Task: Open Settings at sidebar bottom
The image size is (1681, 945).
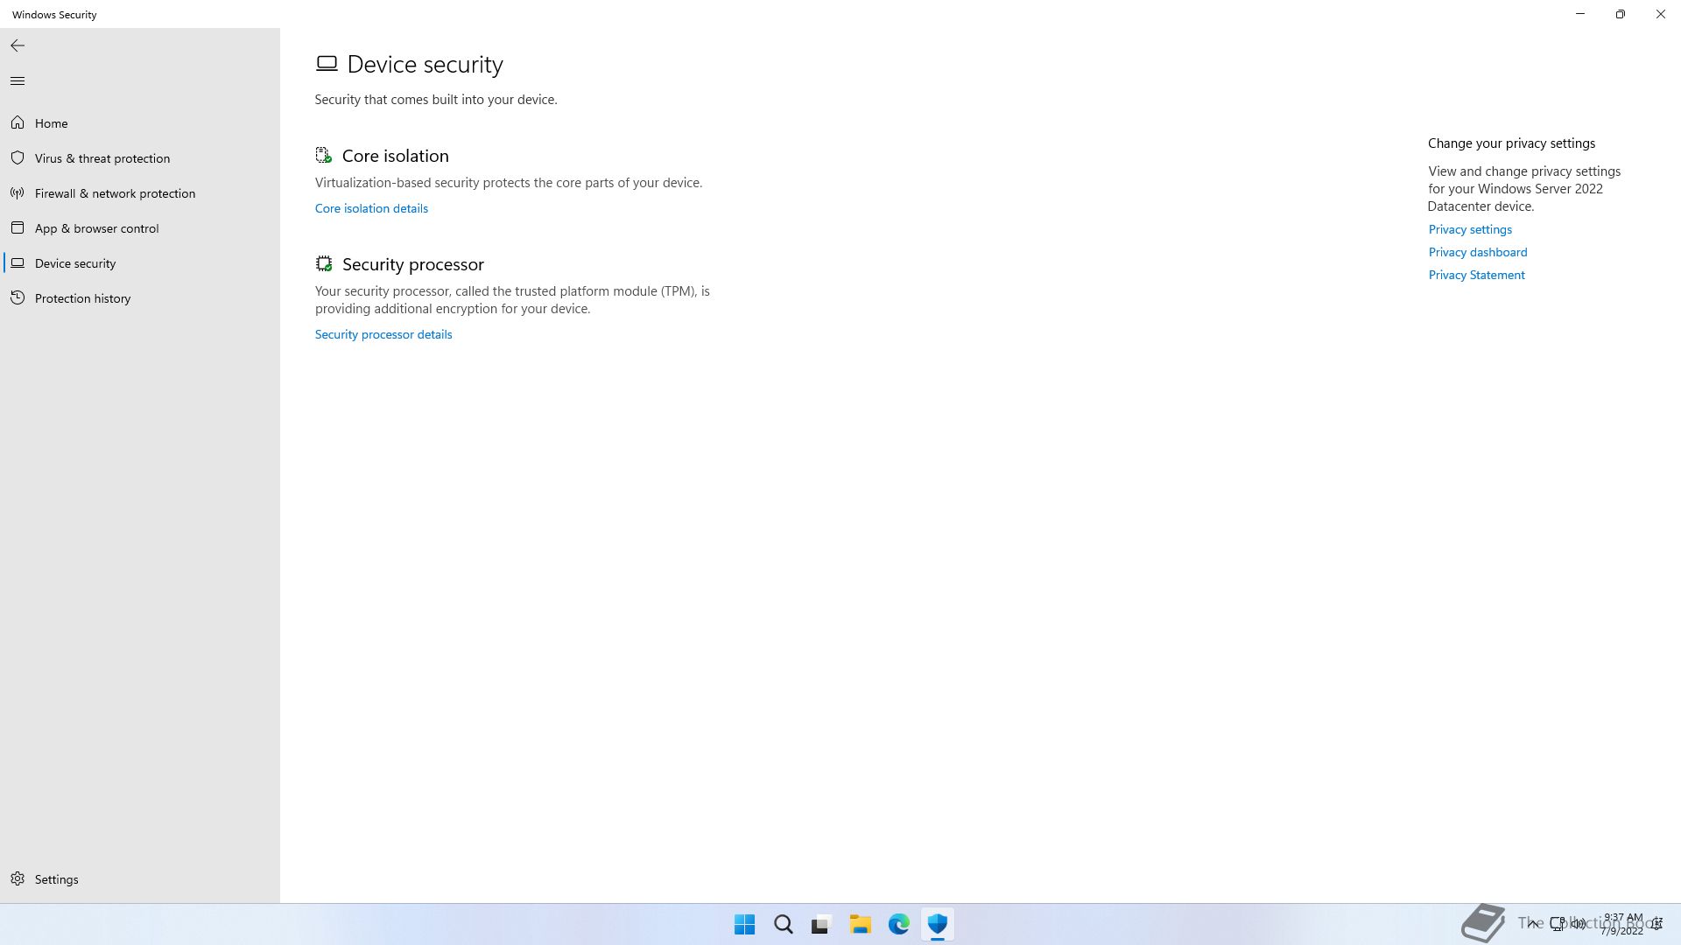Action: point(140,879)
